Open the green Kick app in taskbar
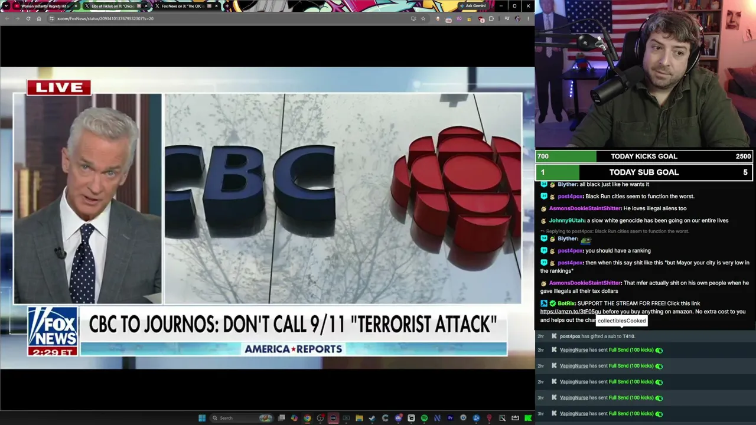Viewport: 756px width, 425px height. [528, 418]
